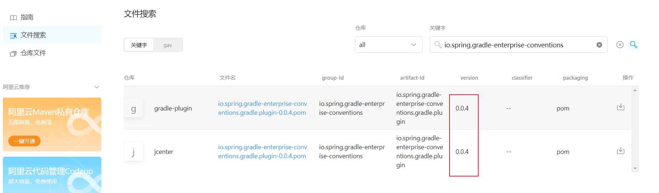
Task: Click the 指南 book icon in sidebar
Action: point(13,18)
